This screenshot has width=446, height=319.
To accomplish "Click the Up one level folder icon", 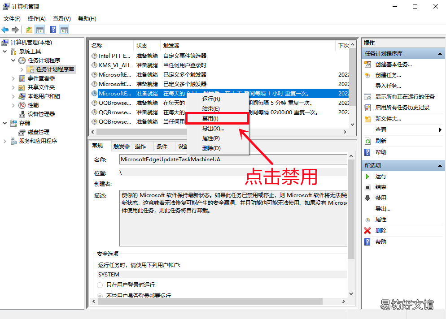I will coord(29,30).
